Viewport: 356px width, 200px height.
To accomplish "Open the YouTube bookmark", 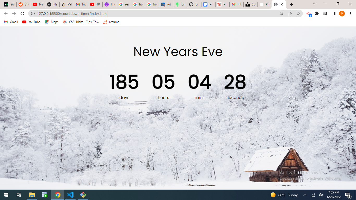I will pyautogui.click(x=31, y=22).
